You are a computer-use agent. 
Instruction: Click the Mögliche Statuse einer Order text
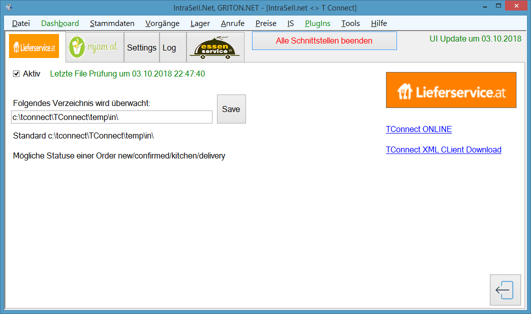119,156
